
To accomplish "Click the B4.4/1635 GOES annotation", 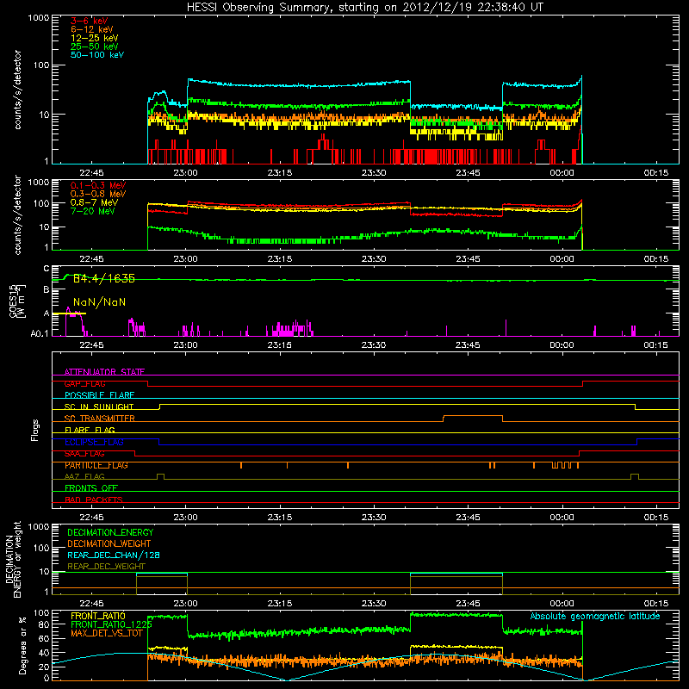I will pyautogui.click(x=103, y=278).
